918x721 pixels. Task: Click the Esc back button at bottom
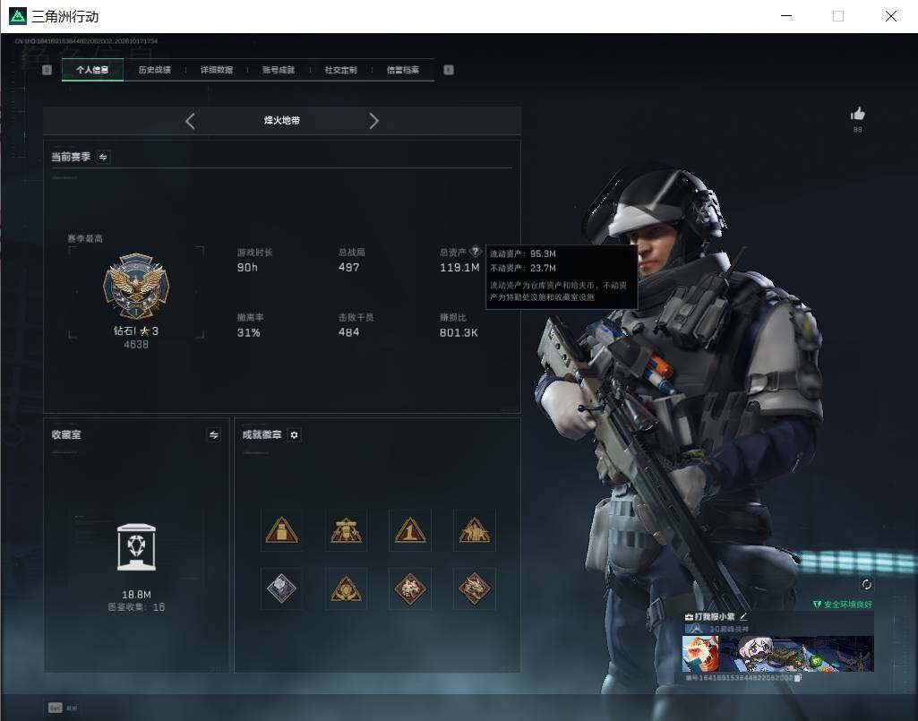[55, 708]
